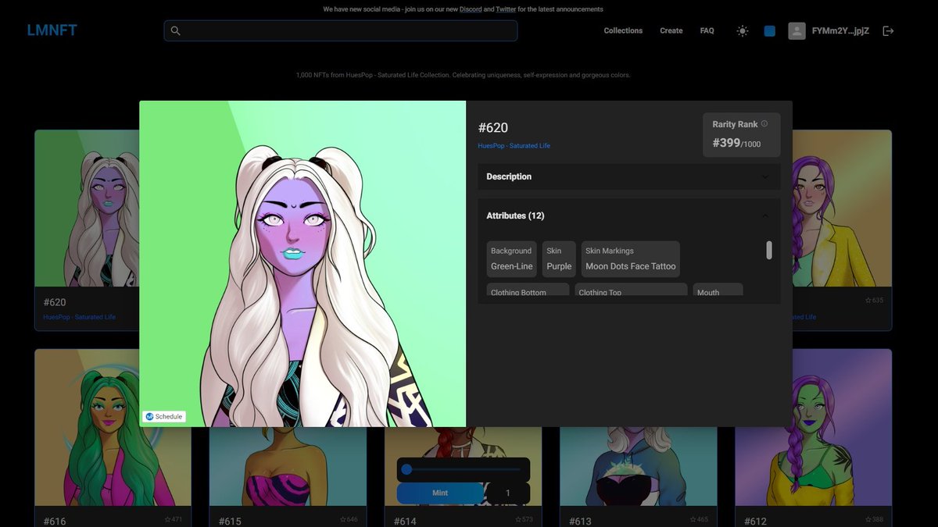
Task: Click the #399/1000 rarity rank value
Action: pyautogui.click(x=736, y=143)
